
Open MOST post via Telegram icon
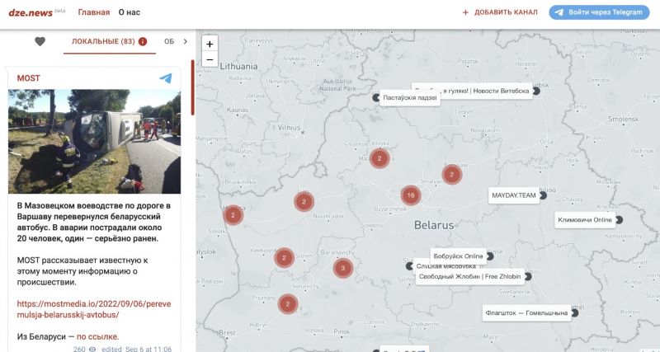(166, 78)
